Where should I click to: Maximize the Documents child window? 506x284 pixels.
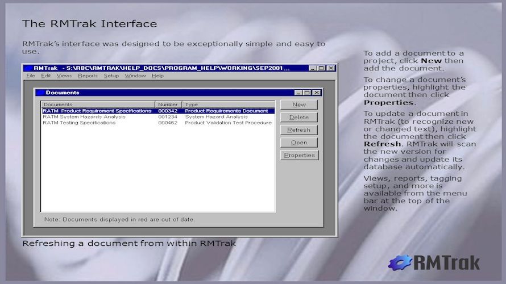point(307,93)
